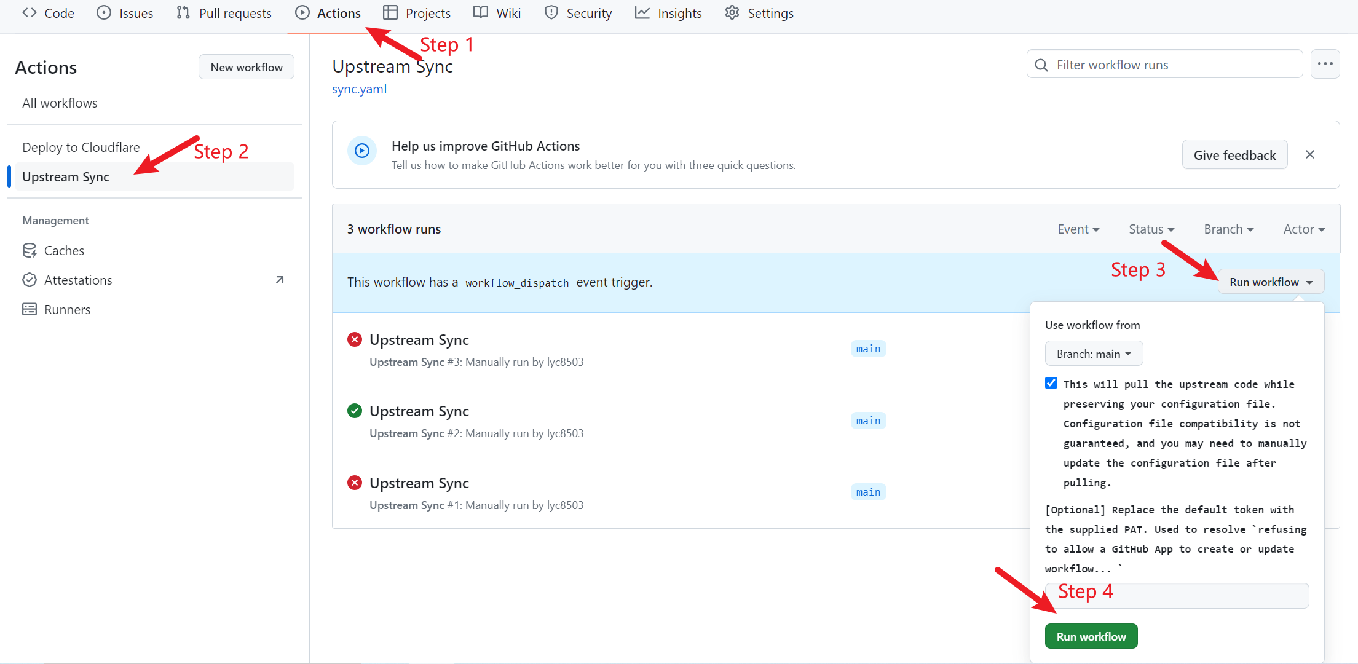The width and height of the screenshot is (1358, 664).
Task: Click the Caches database icon
Action: coord(30,250)
